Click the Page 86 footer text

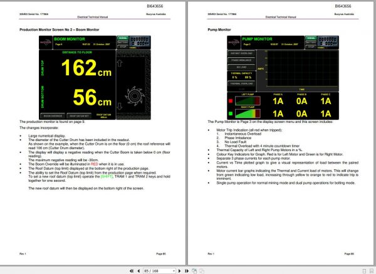tap(349, 253)
